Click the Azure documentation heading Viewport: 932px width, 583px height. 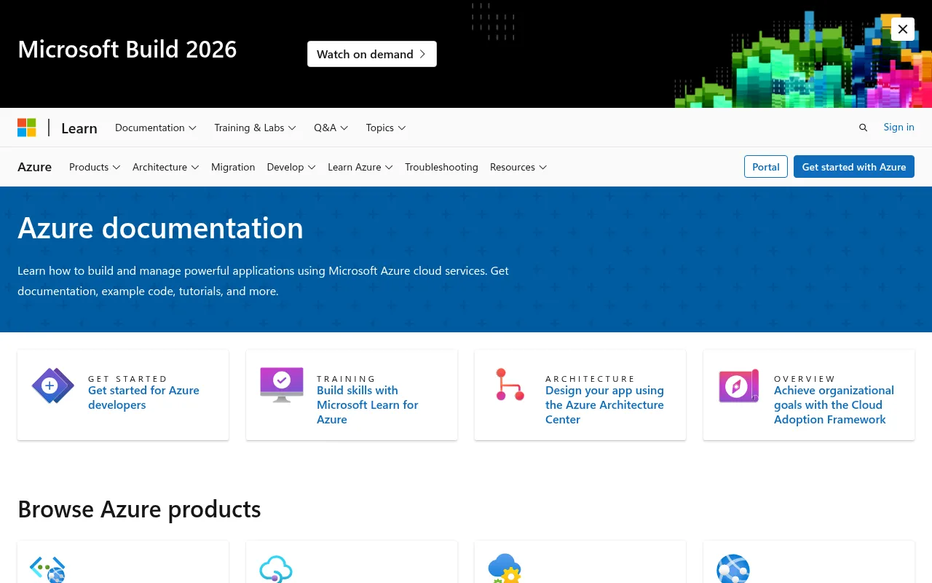(x=160, y=228)
